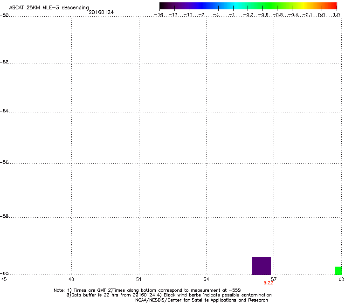
Task: Click the -0.7 color scale value
Action: click(x=248, y=15)
